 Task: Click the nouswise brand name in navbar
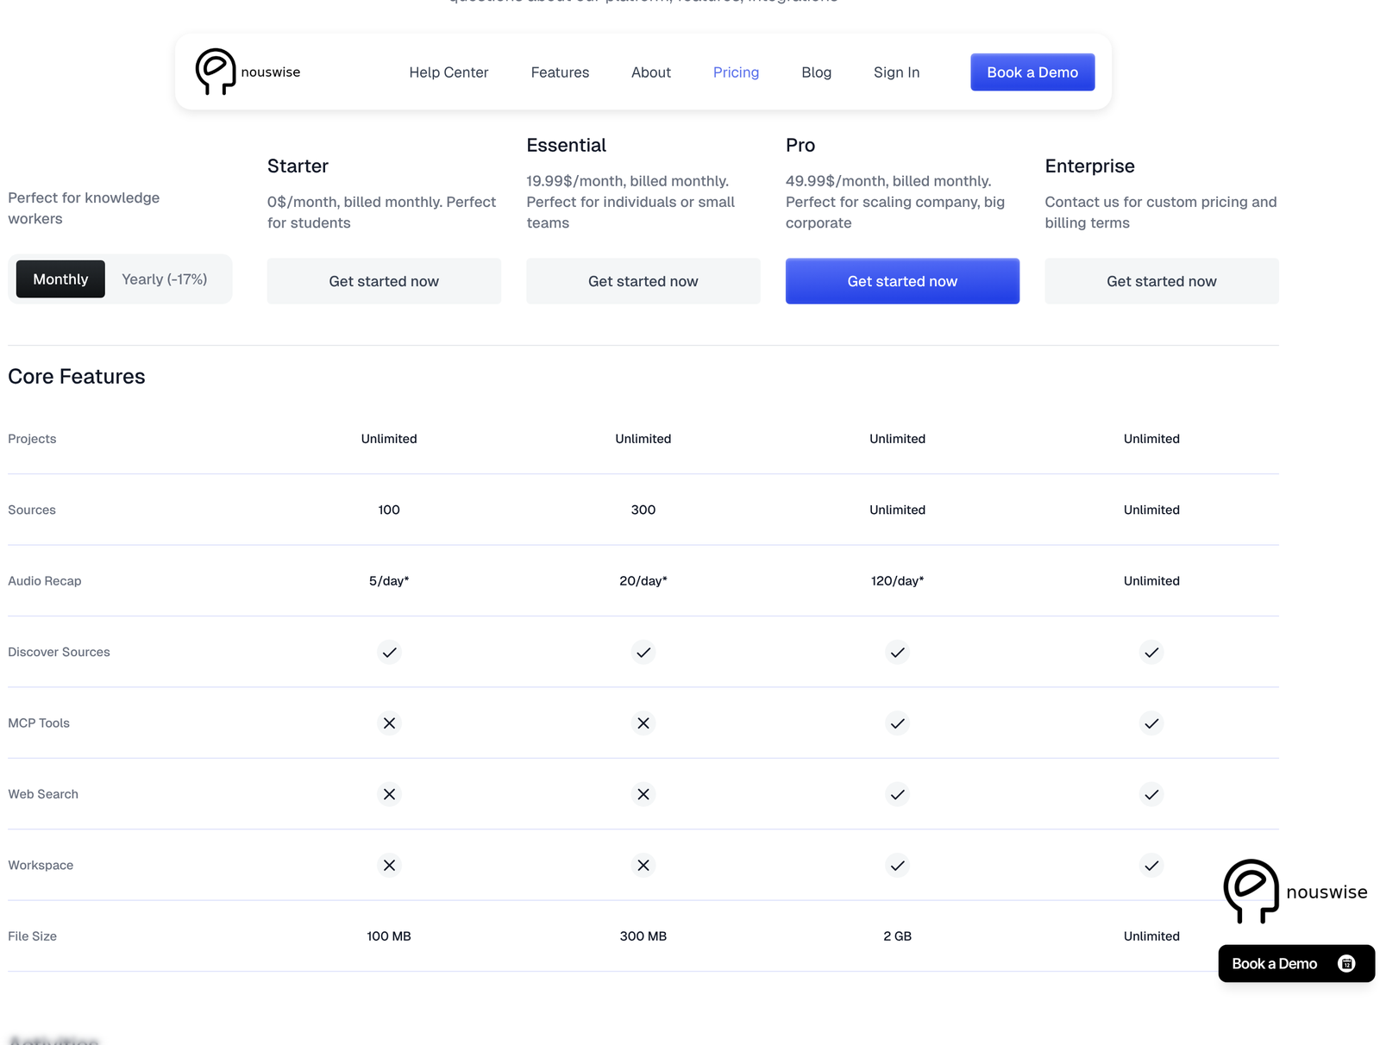pyautogui.click(x=271, y=72)
